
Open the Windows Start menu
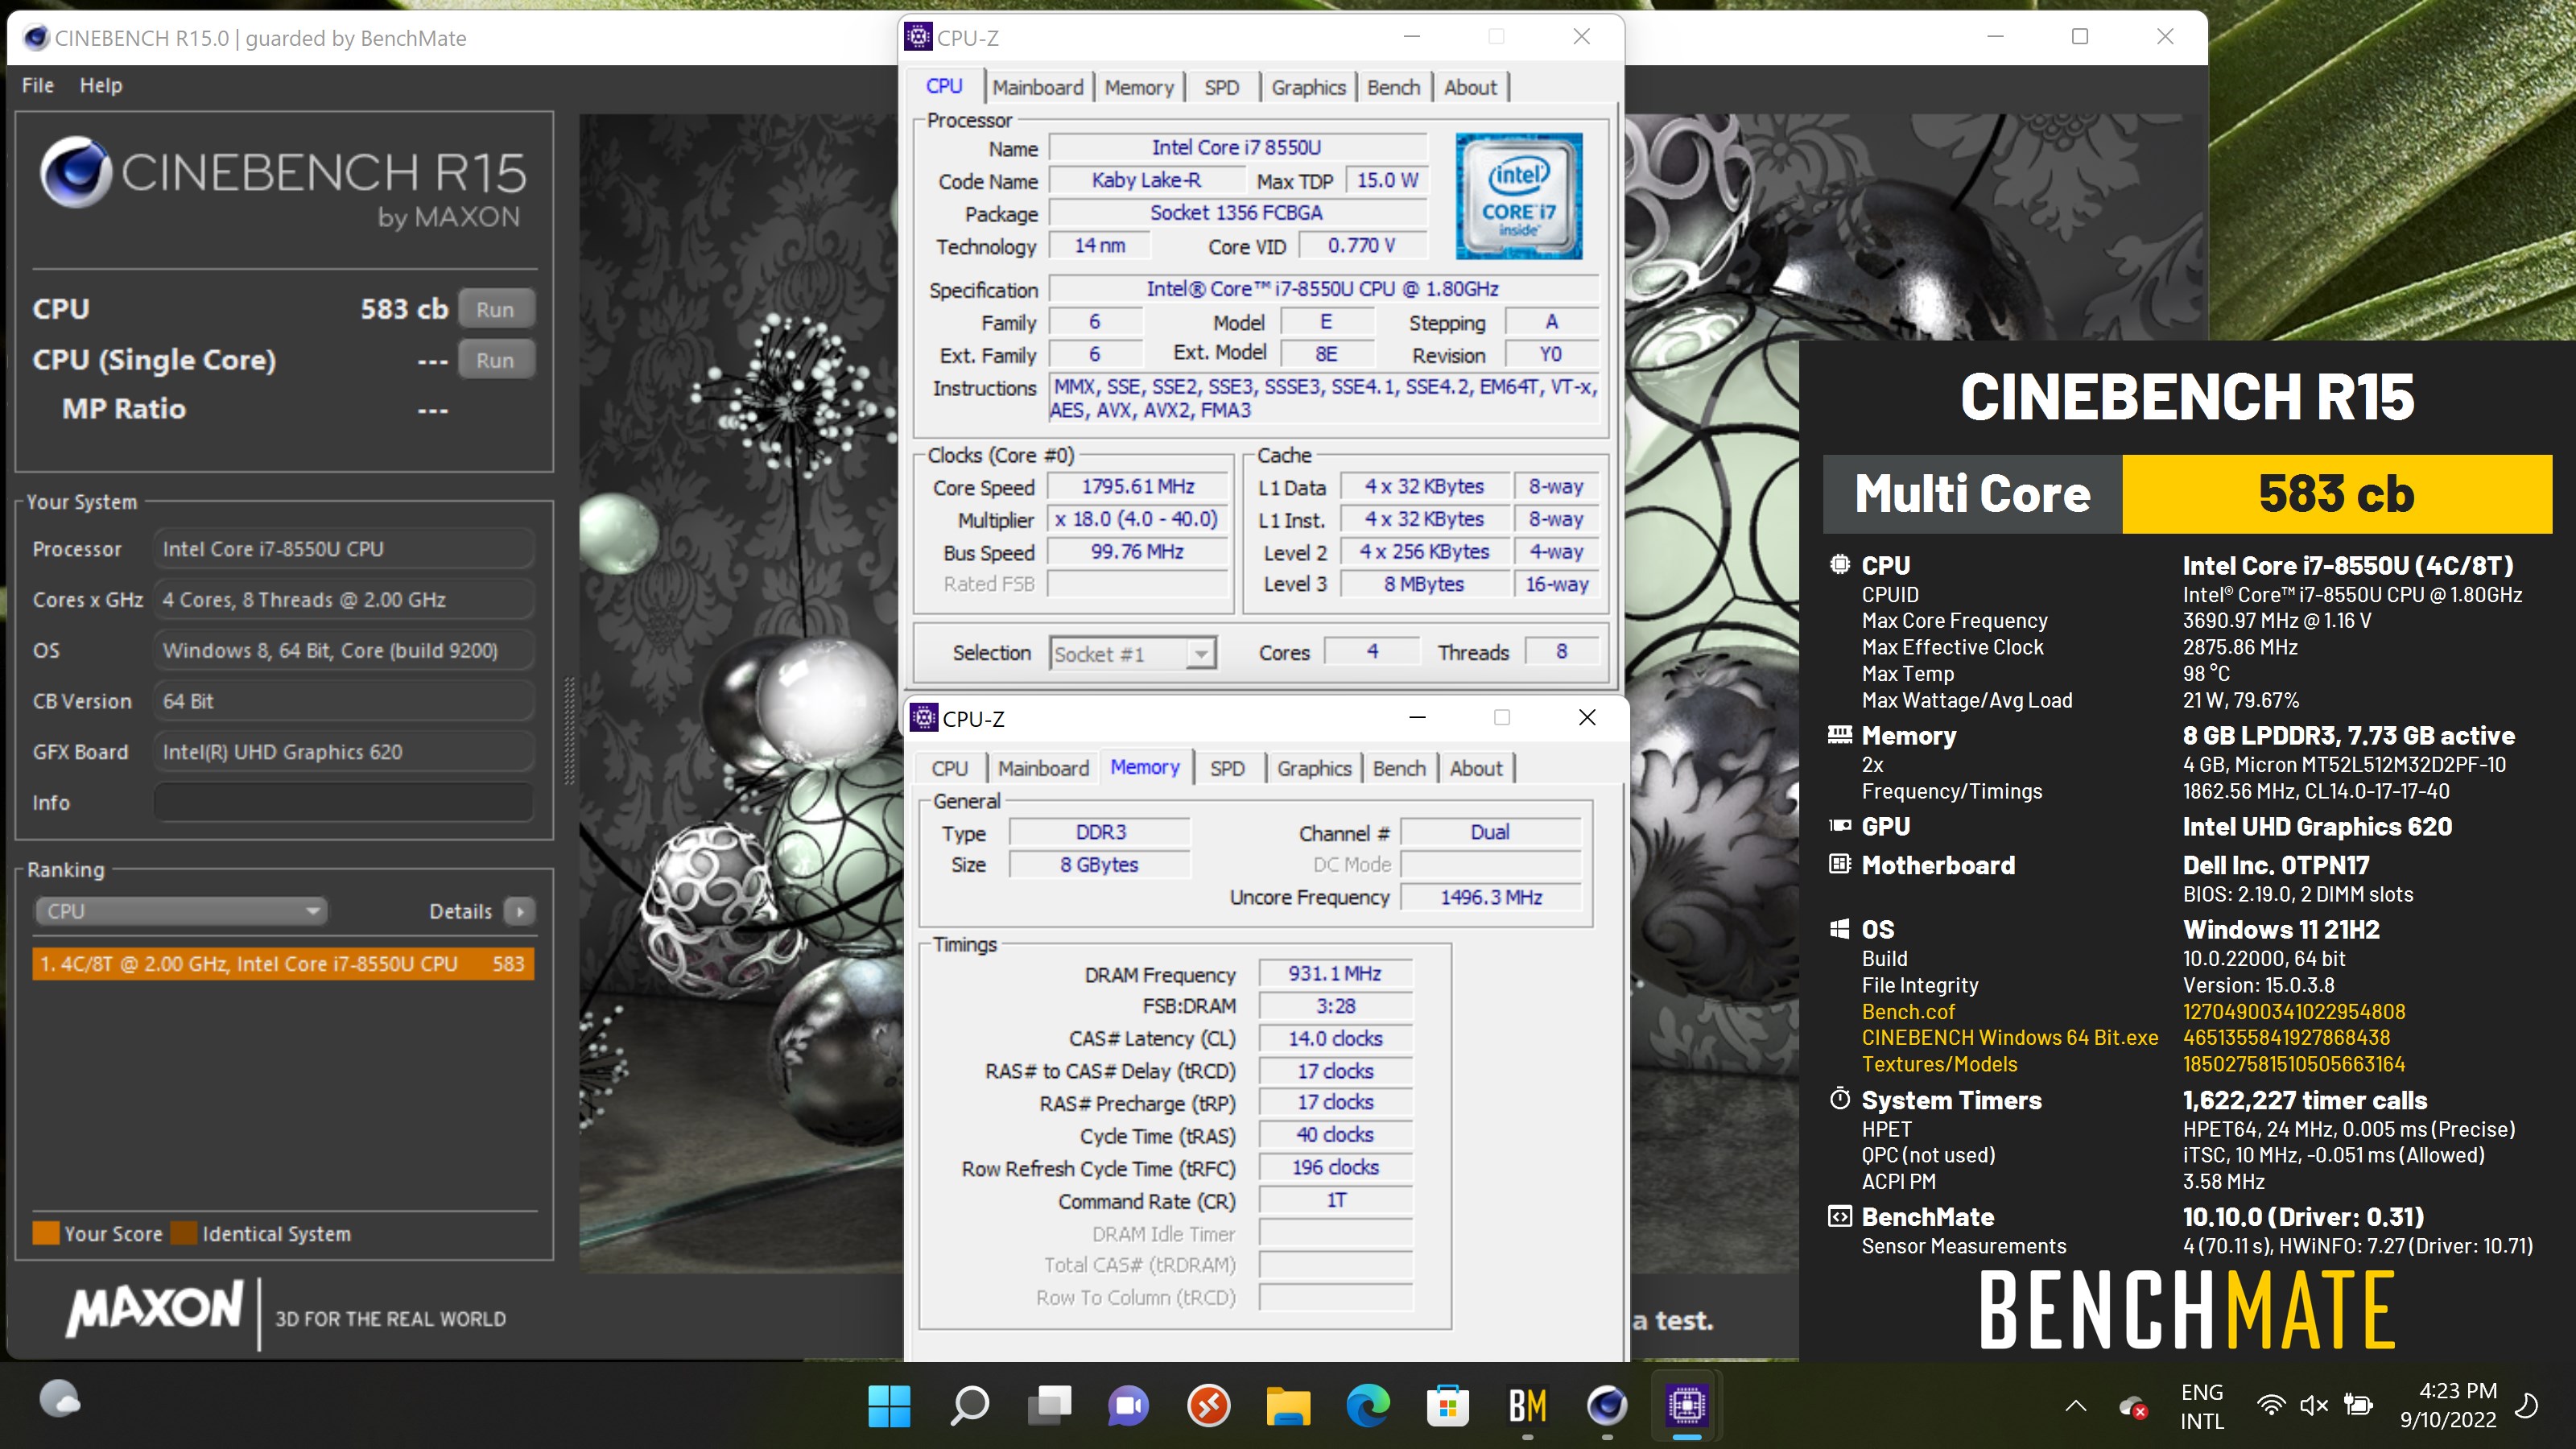889,1406
